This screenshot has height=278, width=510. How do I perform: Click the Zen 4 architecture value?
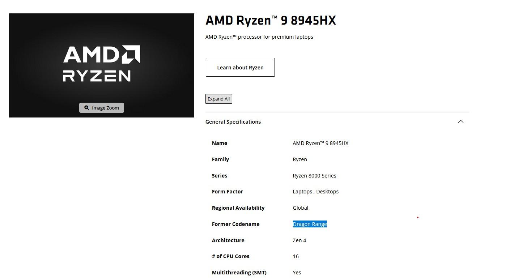(x=299, y=240)
